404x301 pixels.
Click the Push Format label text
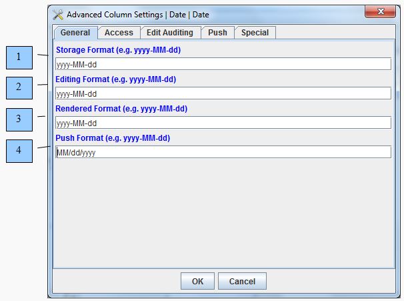tap(113, 138)
